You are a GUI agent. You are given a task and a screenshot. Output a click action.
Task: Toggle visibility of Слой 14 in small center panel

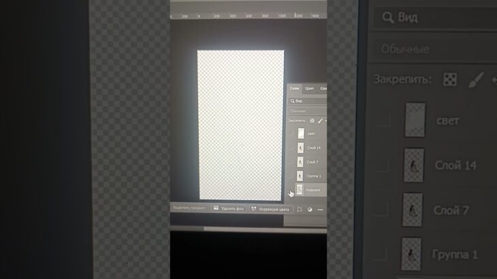point(291,148)
